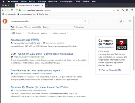The image size is (135, 103).
Task: Click the Twitter favicon beside twitter.com result
Action: click(x=12, y=90)
